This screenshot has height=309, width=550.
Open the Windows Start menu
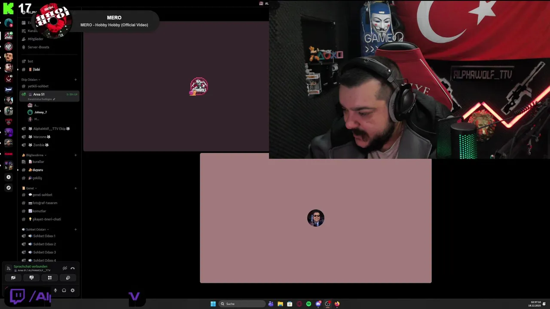pos(213,304)
